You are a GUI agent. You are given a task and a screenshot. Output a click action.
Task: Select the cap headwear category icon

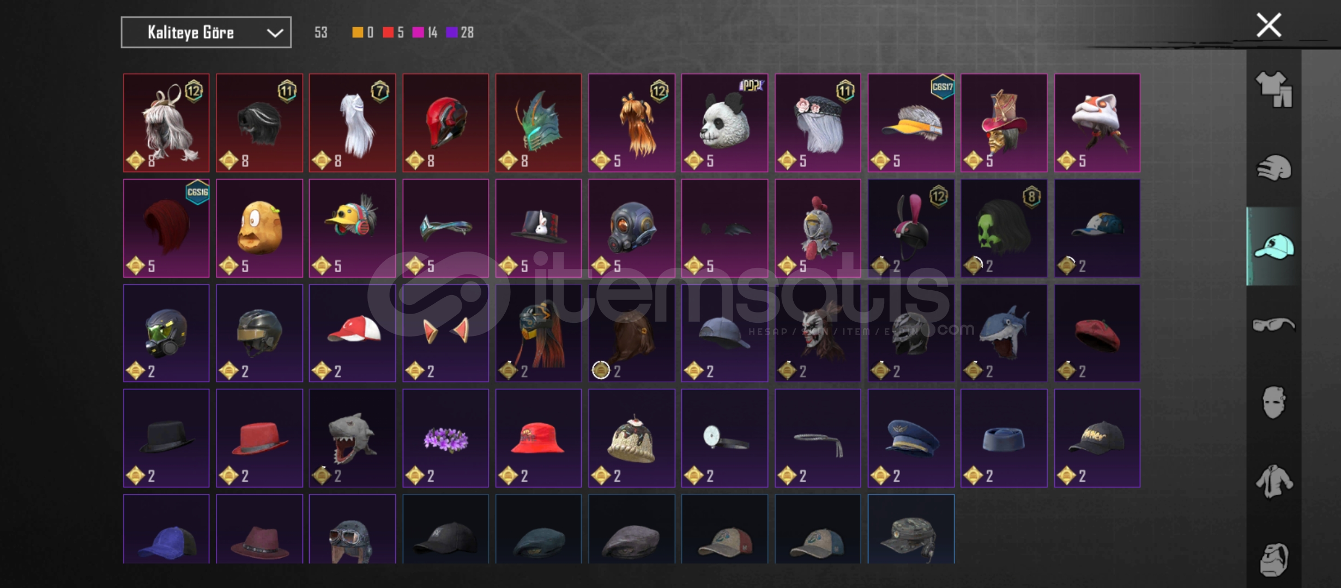(x=1273, y=247)
